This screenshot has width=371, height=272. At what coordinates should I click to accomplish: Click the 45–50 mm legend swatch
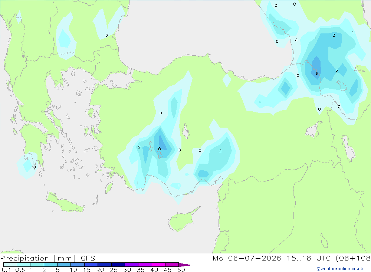172,265
